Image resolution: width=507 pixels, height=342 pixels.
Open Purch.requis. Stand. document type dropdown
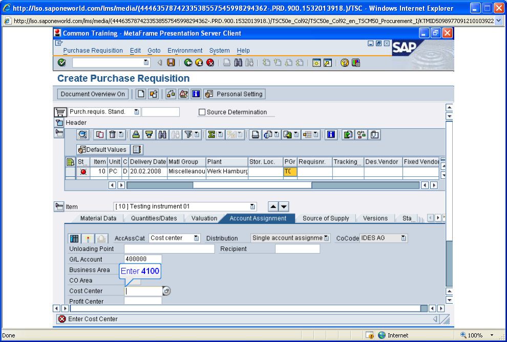pos(136,112)
